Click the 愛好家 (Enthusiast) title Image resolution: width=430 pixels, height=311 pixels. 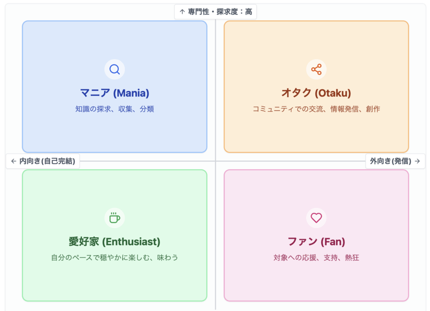pyautogui.click(x=115, y=242)
